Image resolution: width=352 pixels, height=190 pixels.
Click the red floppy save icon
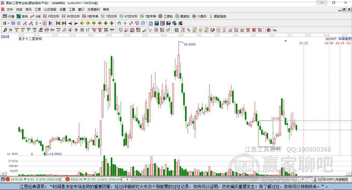168,23
